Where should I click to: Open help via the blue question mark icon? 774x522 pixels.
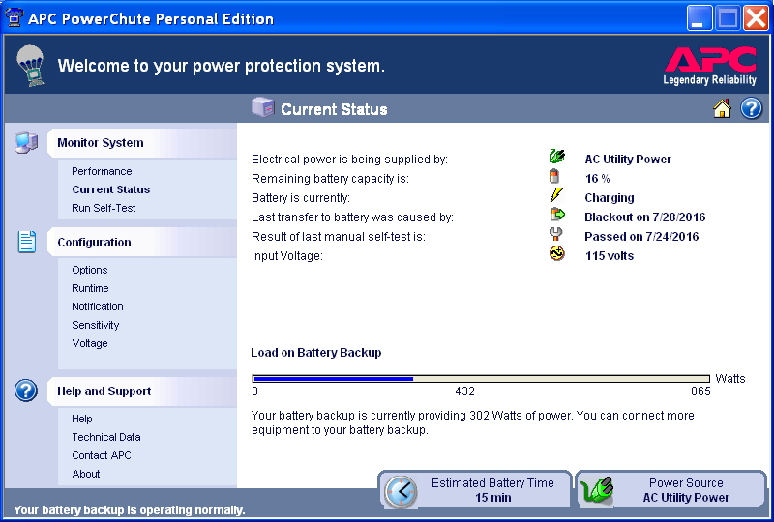point(752,109)
